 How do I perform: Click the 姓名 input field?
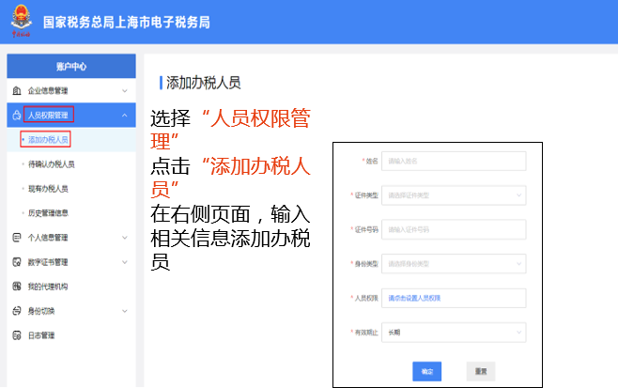pos(453,161)
